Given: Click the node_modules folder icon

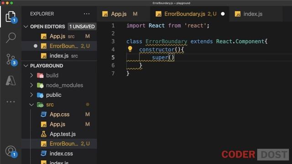Looking at the screenshot, I should click(40, 85).
